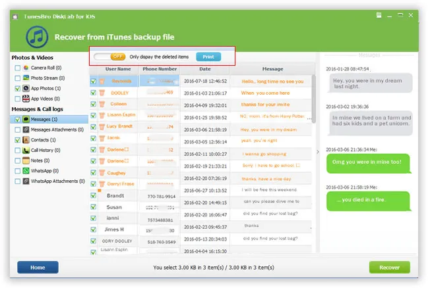Open the 'Omg you were in mine too!' bubble

(x=369, y=163)
